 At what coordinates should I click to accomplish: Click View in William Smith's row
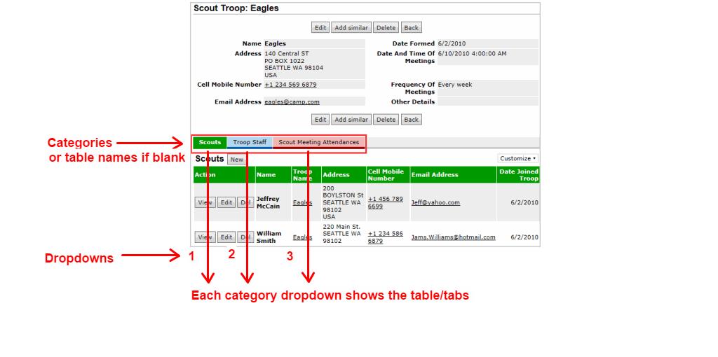coord(204,237)
